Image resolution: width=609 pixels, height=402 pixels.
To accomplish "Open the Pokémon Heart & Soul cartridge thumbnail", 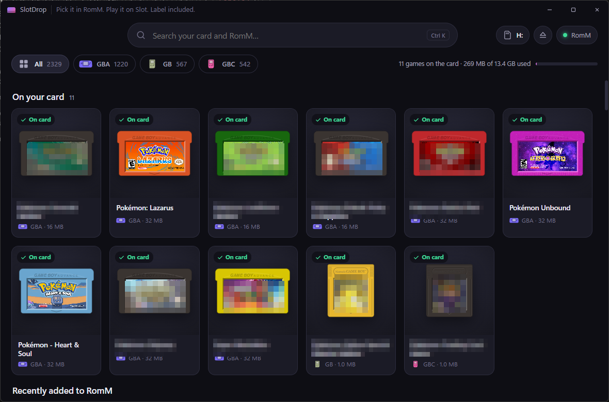I will click(x=56, y=291).
